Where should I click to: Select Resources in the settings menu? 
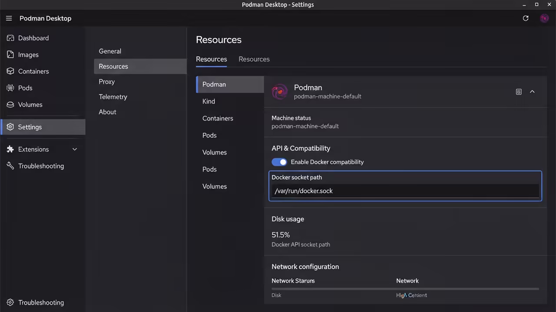point(140,66)
